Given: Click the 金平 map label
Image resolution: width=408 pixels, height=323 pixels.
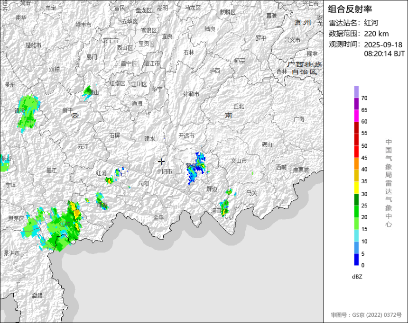Looking at the screenshot, I should point(158,218).
